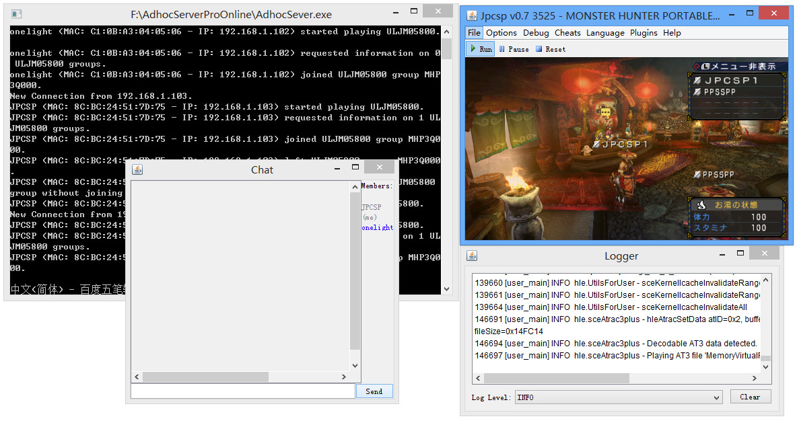Click the AdhocSever console window icon
This screenshot has height=429, width=797.
pyautogui.click(x=16, y=14)
